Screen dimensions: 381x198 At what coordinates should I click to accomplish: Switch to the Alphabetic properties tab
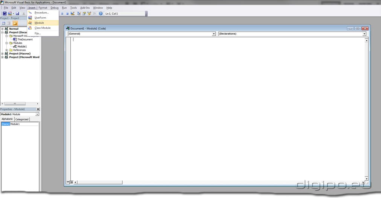pyautogui.click(x=7, y=119)
